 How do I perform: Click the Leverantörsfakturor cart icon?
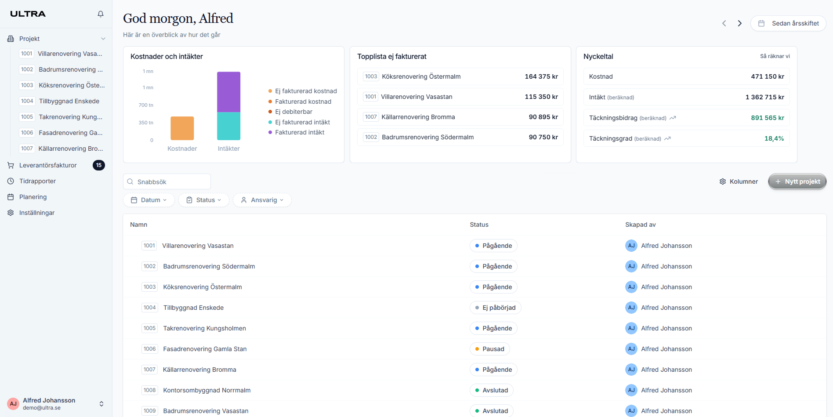tap(11, 165)
